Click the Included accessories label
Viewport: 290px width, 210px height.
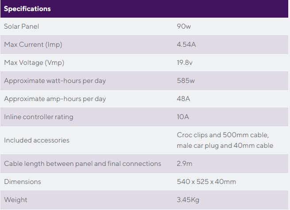click(37, 140)
